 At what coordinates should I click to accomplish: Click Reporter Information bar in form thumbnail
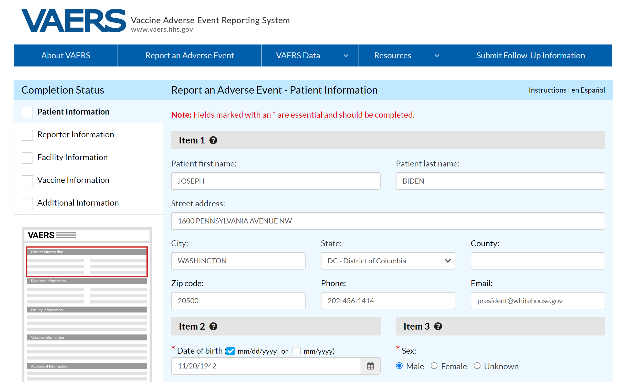pos(87,281)
